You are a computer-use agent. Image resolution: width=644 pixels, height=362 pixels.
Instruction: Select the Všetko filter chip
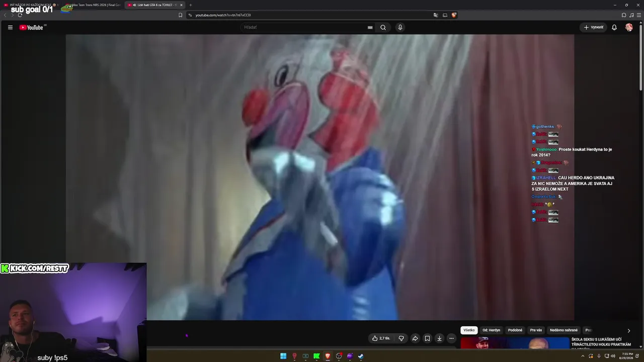(469, 330)
